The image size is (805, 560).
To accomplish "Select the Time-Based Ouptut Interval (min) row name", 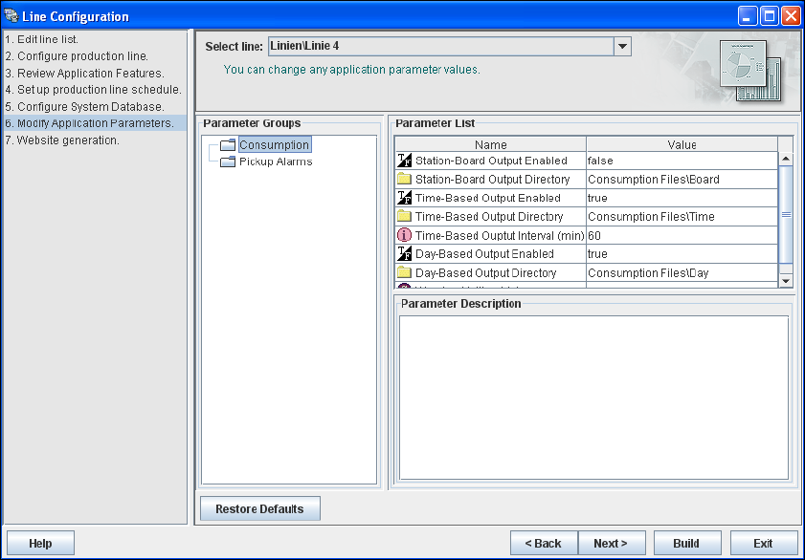I will point(500,235).
